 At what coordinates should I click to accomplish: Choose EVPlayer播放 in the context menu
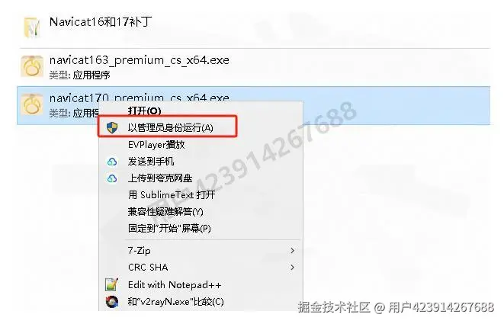[156, 145]
